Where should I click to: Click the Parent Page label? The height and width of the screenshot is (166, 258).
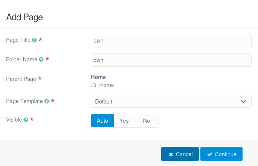click(21, 79)
